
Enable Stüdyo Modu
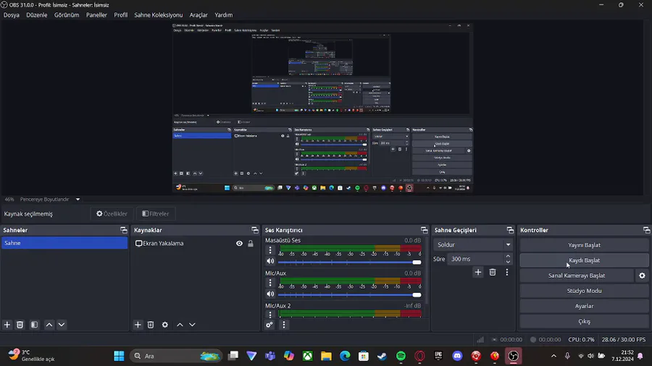584,291
